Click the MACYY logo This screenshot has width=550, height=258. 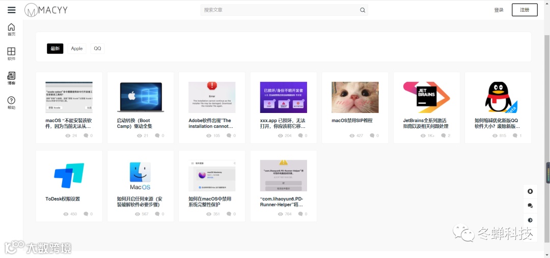[46, 10]
